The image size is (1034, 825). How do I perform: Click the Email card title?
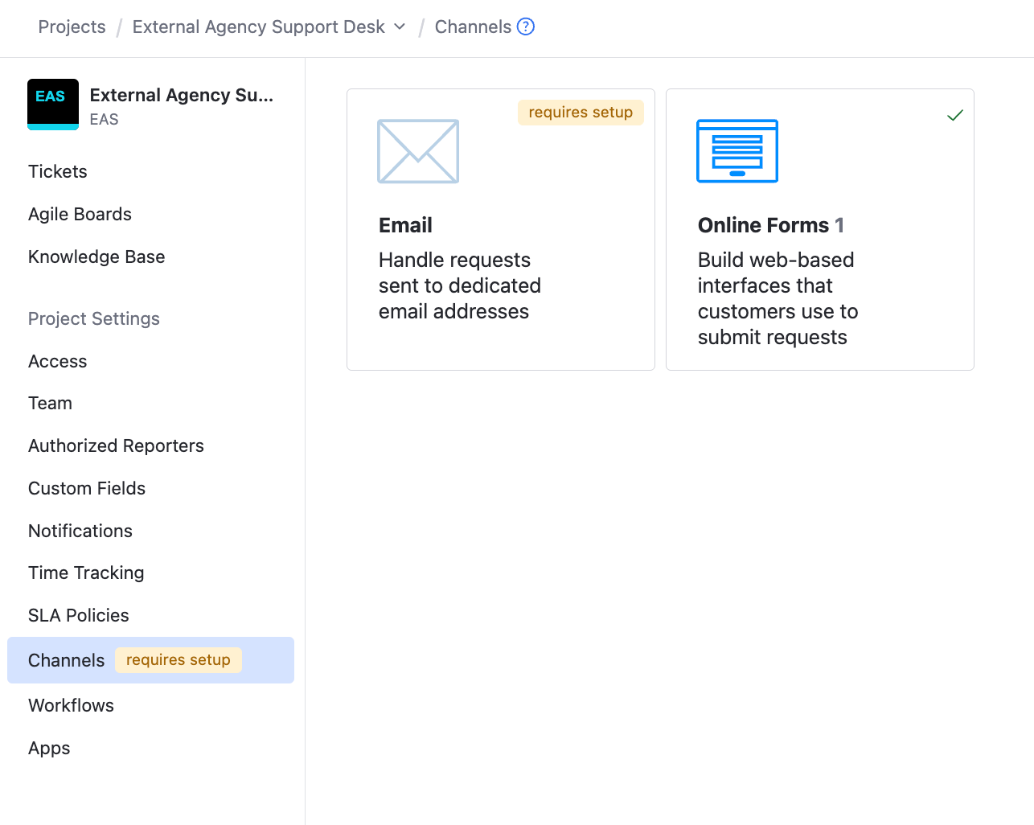(x=405, y=225)
